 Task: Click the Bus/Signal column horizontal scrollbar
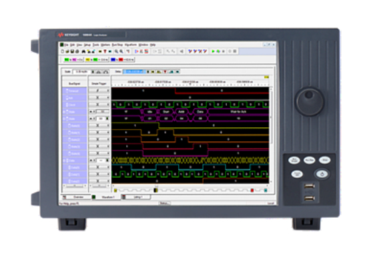pos(75,186)
